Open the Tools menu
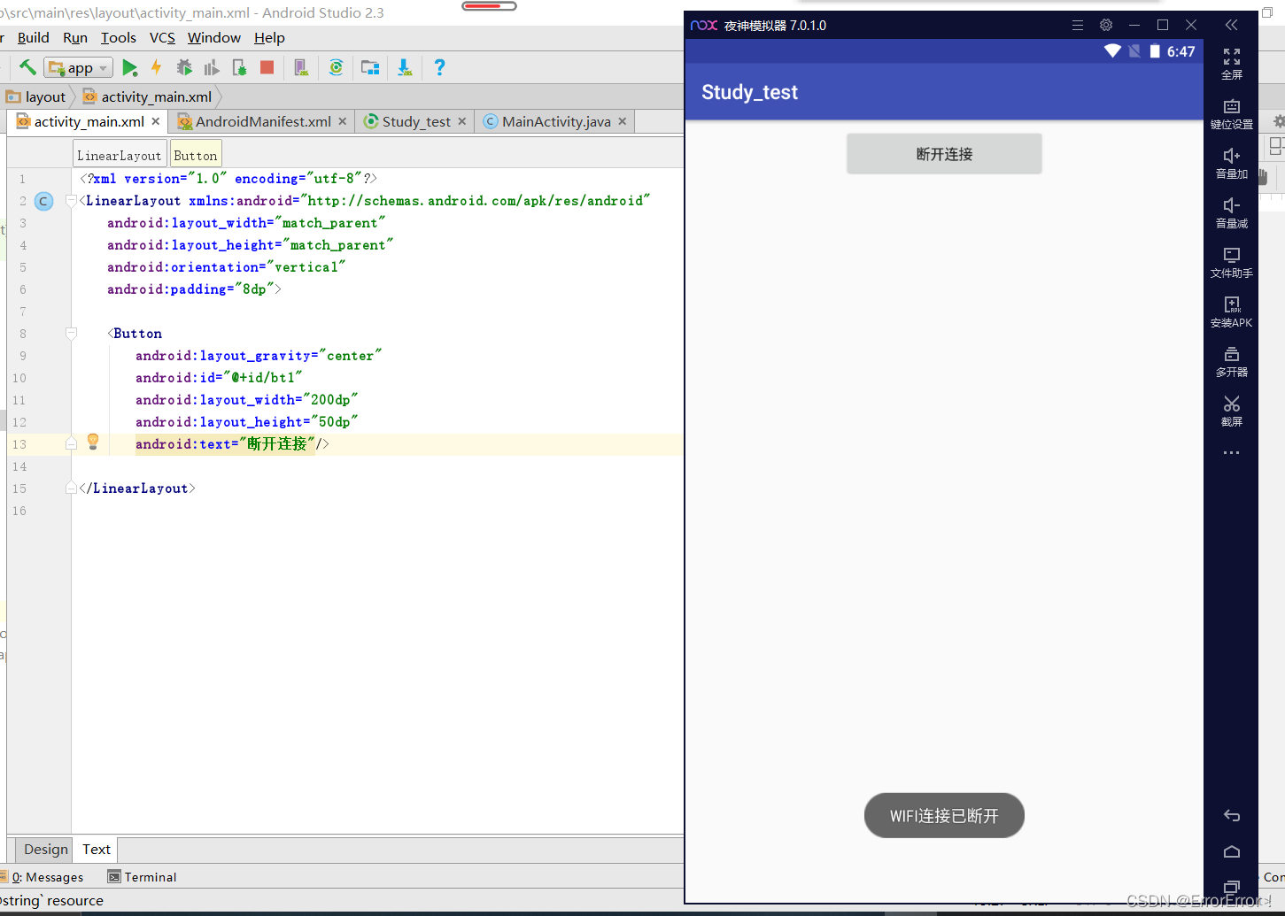 pos(119,38)
